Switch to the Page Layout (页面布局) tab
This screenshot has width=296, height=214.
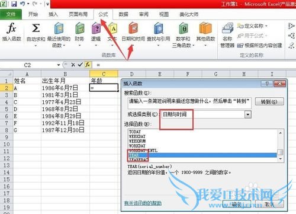coord(78,14)
